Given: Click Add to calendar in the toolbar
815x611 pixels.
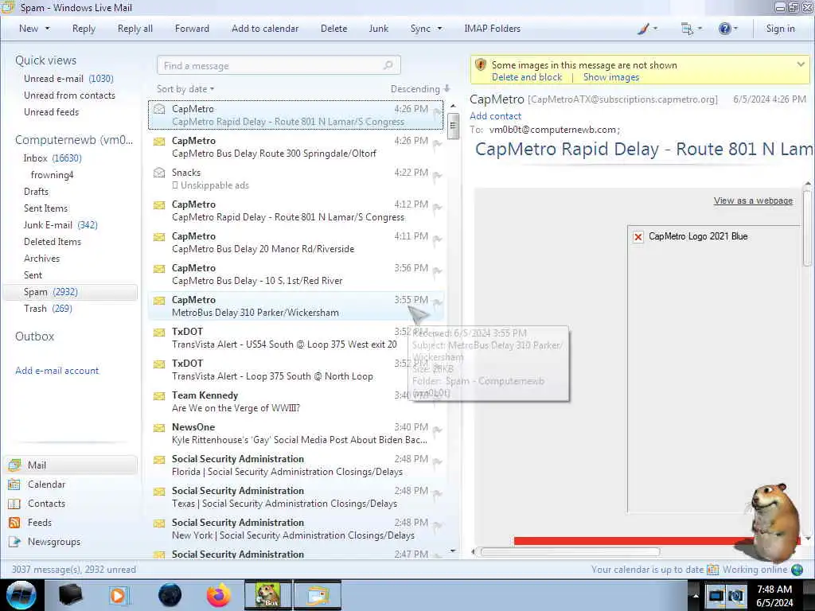Looking at the screenshot, I should (x=265, y=29).
